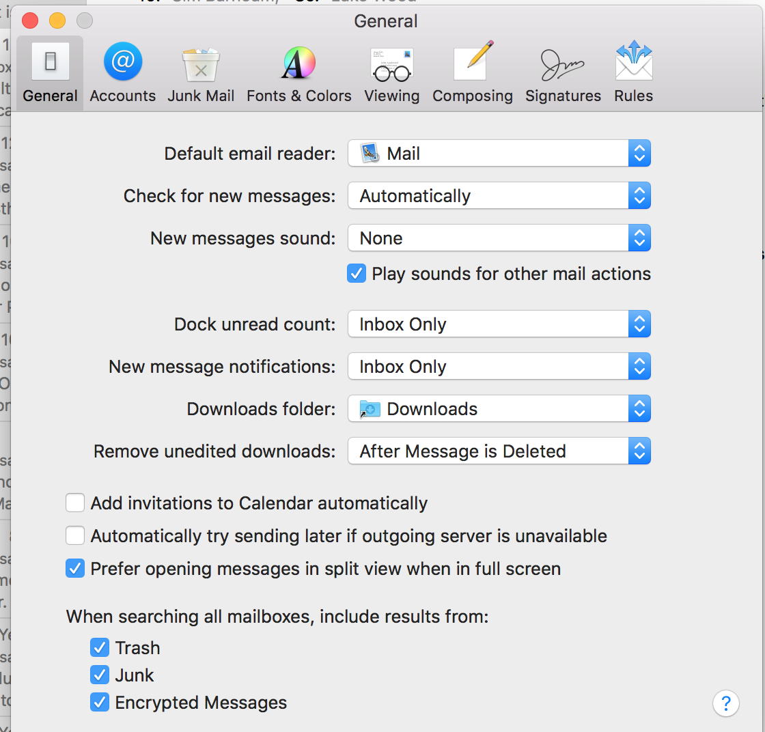
Task: Open Dock unread count dropdown
Action: point(499,324)
